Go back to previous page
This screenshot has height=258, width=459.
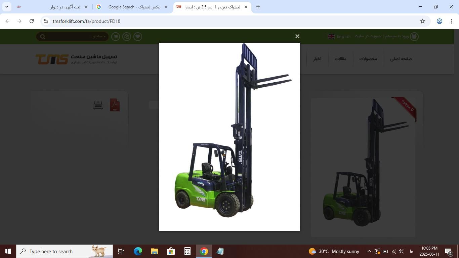point(7,21)
